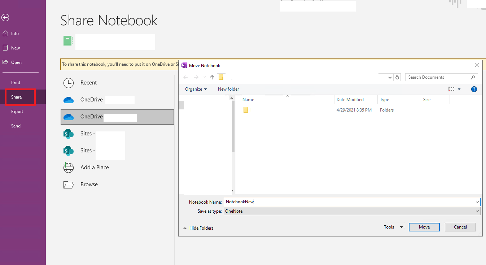Viewport: 486px width, 265px height.
Task: Go back using the backstage arrow
Action: coord(5,17)
